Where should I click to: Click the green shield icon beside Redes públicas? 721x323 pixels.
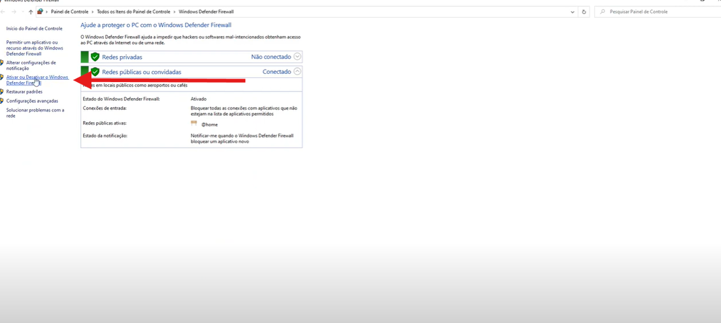95,72
